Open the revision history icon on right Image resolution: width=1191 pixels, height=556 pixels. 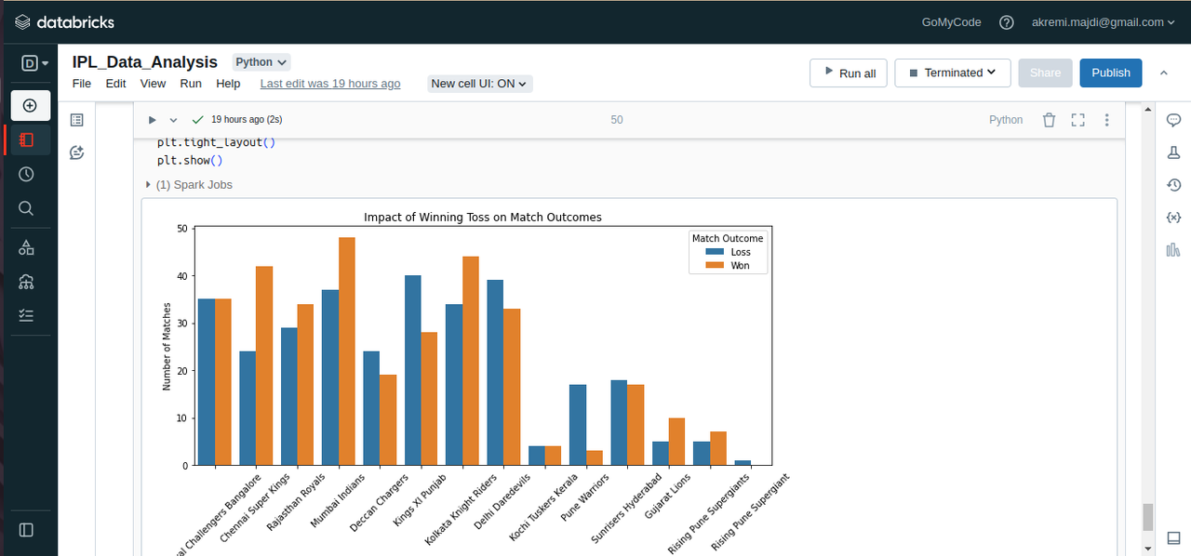[1173, 185]
